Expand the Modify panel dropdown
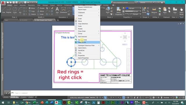The width and height of the screenshot is (186, 105). (x=41, y=17)
